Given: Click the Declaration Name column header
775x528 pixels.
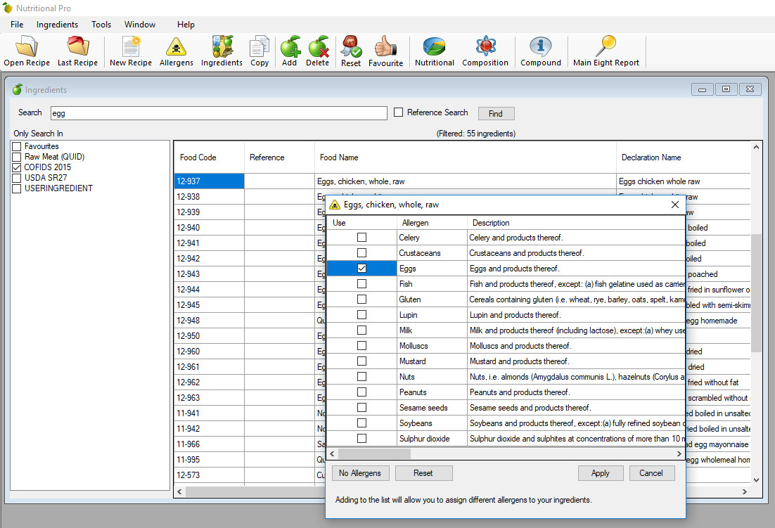Looking at the screenshot, I should [x=683, y=157].
